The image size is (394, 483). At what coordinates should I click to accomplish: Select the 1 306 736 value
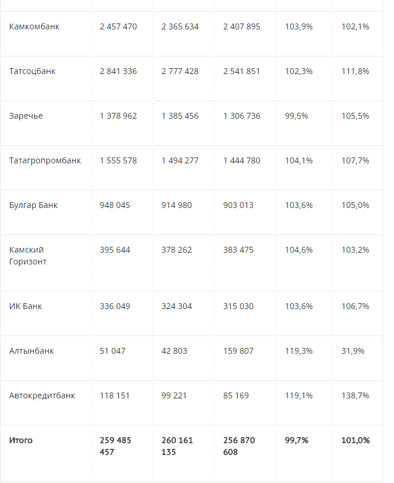click(242, 116)
